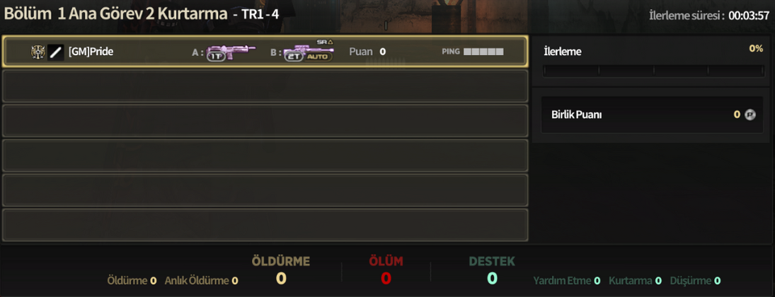Click the Birlik Puanı coin icon
775x297 pixels.
click(x=750, y=115)
